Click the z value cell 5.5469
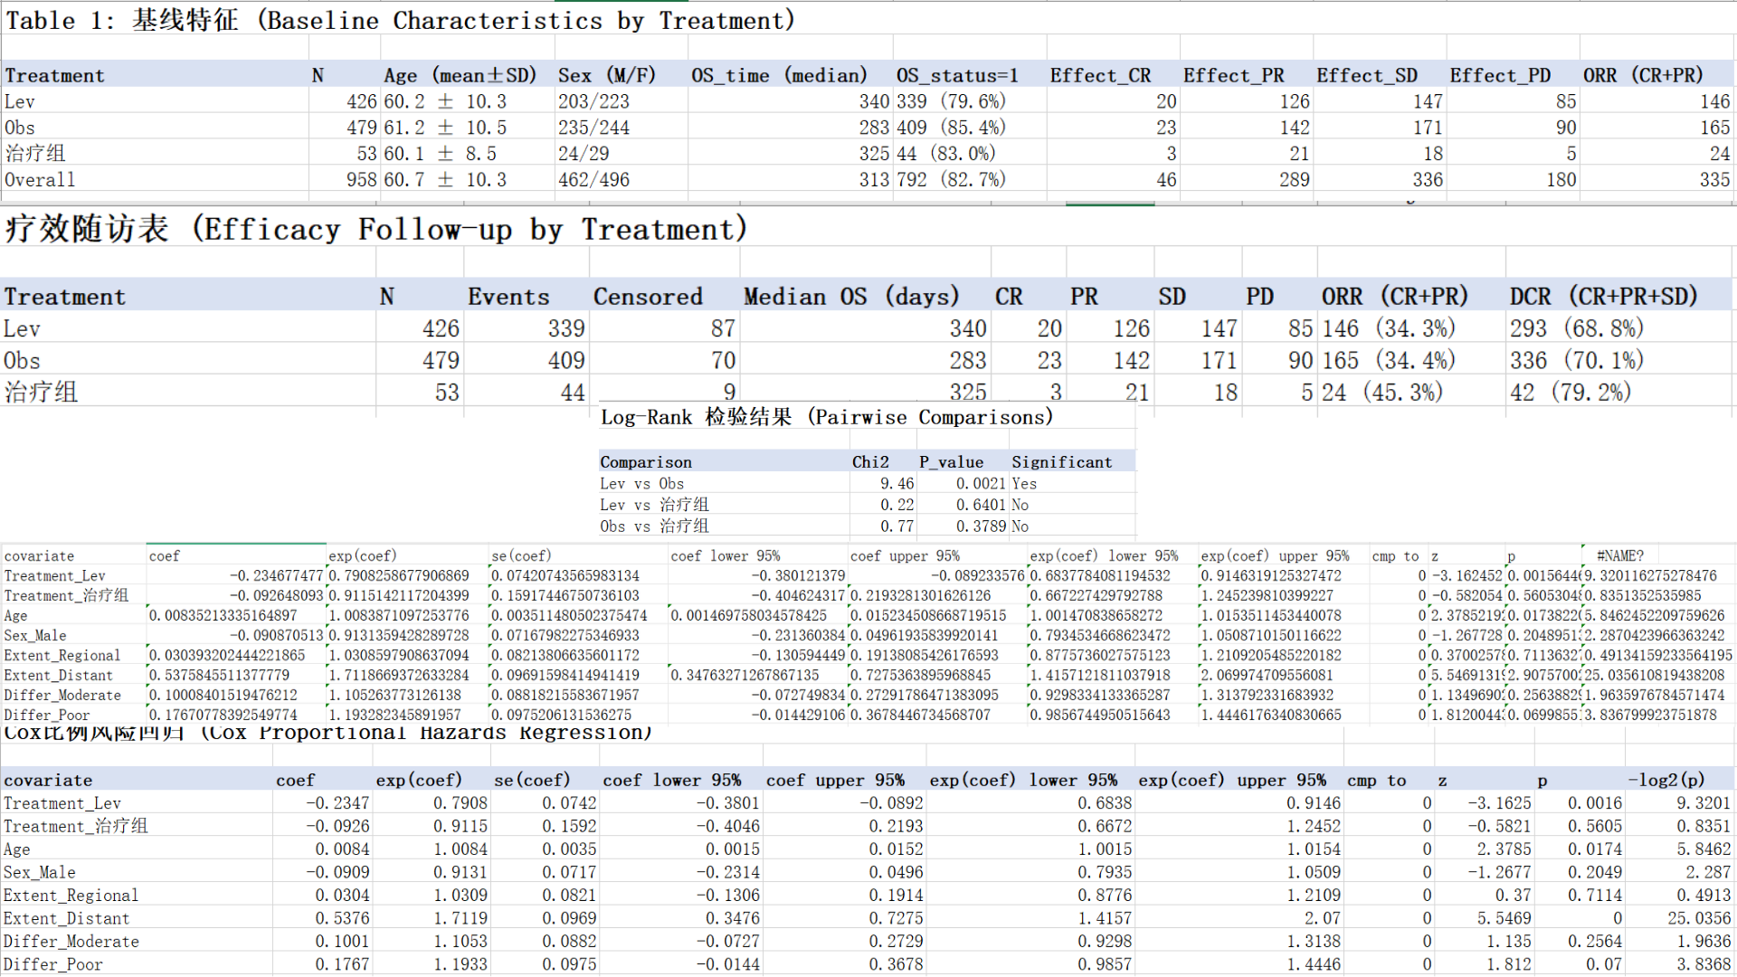The image size is (1737, 977). (1504, 919)
